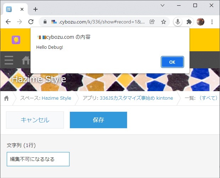Open the hamburger menu in the gray bar
The height and width of the screenshot is (178, 220).
click(x=9, y=60)
